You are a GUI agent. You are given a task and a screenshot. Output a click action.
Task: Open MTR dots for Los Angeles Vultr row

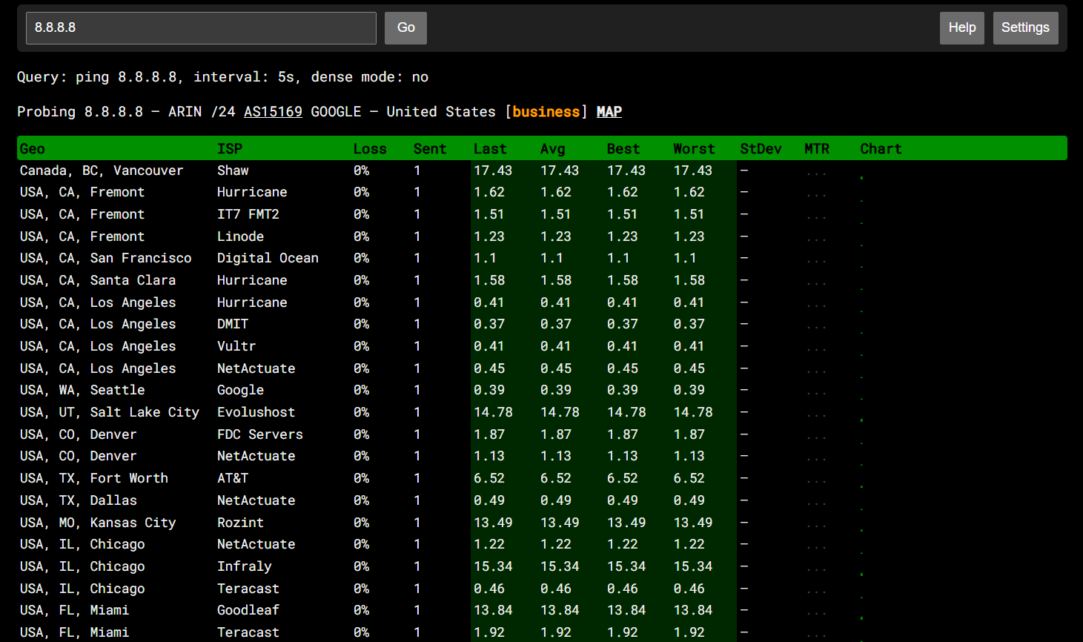coord(816,349)
